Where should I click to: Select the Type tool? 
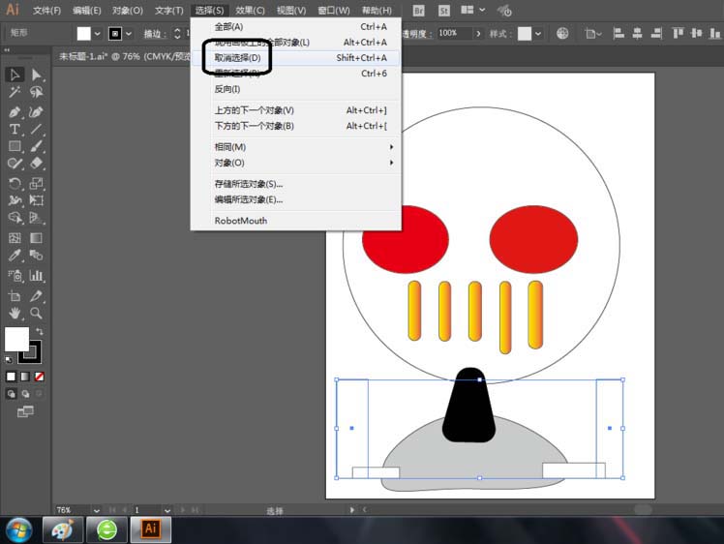(15, 129)
